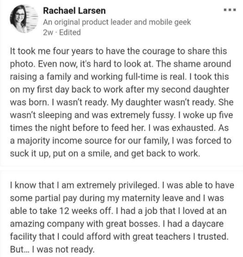Click the sentence 'I know that I am extremely privileged'
The height and width of the screenshot is (257, 243).
(85, 185)
